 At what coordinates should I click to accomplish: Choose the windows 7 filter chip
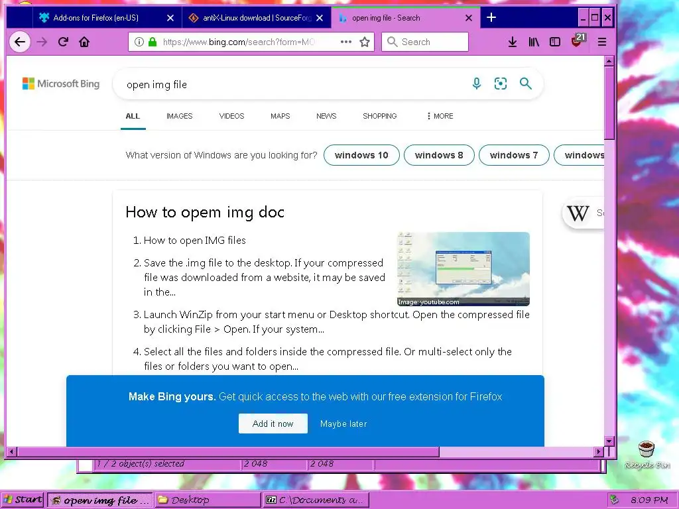514,155
